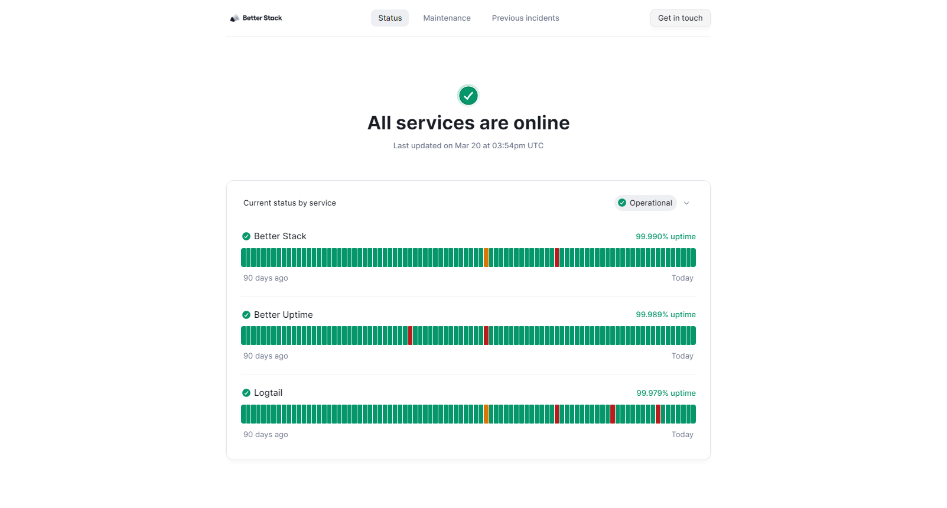Switch to the Status tab
The height and width of the screenshot is (508, 947).
(x=390, y=18)
